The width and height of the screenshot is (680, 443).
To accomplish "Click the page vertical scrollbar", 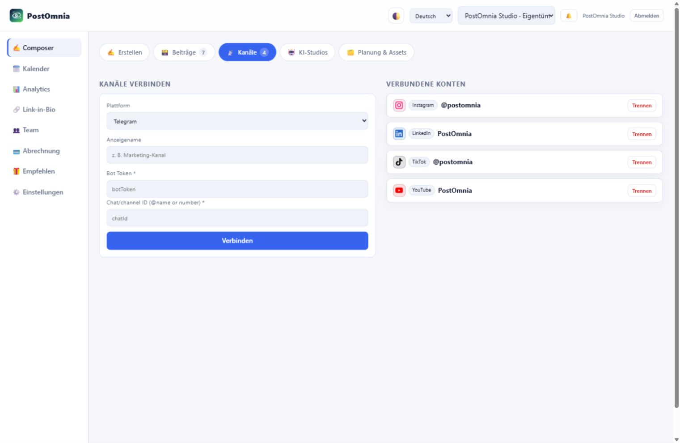I will pyautogui.click(x=676, y=208).
